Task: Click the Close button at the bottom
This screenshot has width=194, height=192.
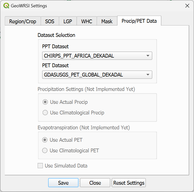Action: [x=95, y=183]
